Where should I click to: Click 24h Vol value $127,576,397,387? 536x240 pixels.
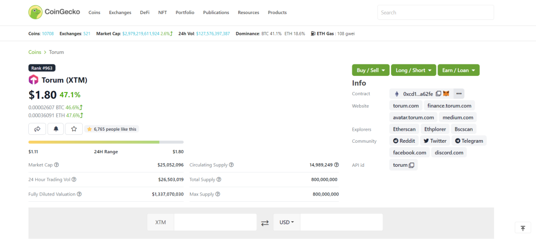213,33
